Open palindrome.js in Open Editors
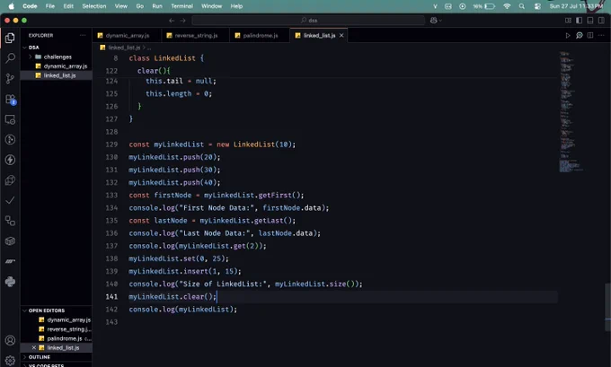 pos(57,338)
